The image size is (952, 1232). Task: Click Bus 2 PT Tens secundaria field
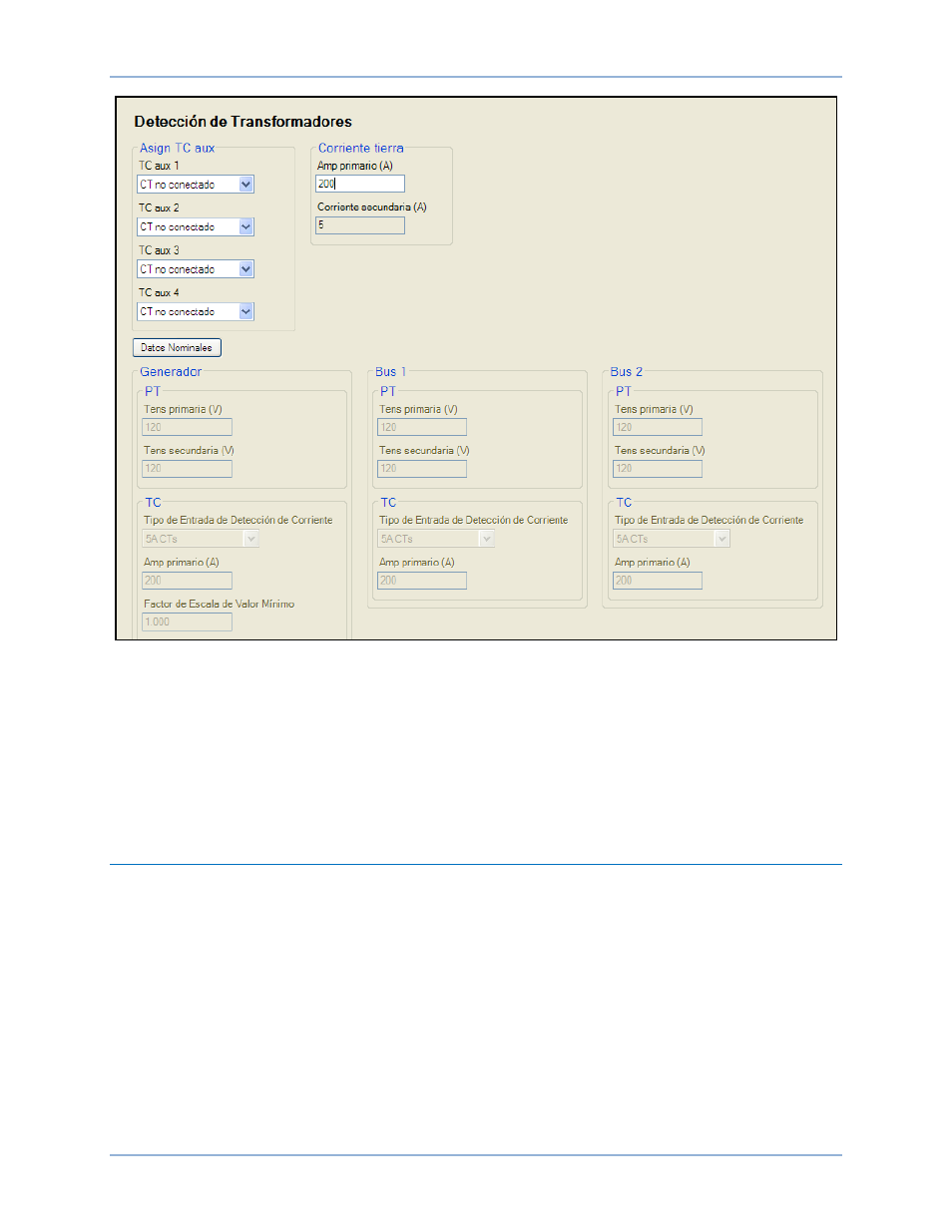[658, 468]
